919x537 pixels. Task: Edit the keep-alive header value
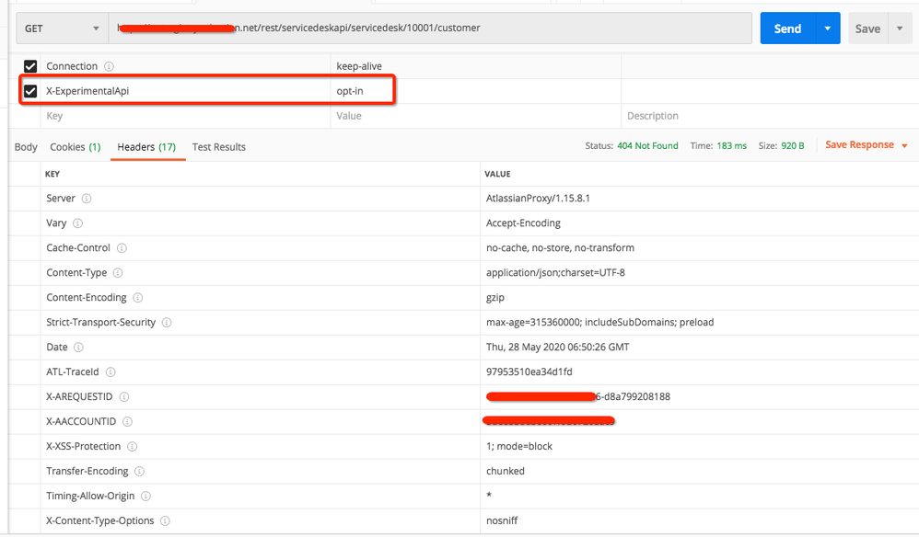click(x=359, y=66)
